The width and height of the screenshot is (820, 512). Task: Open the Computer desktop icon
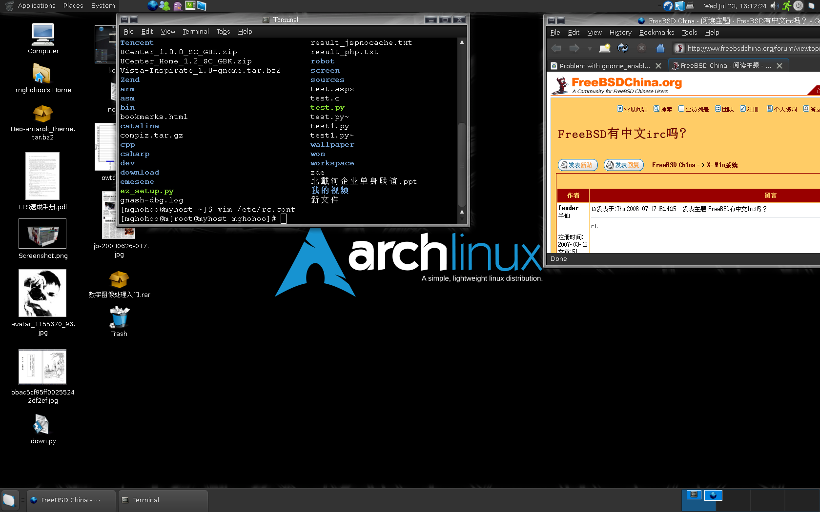coord(43,39)
